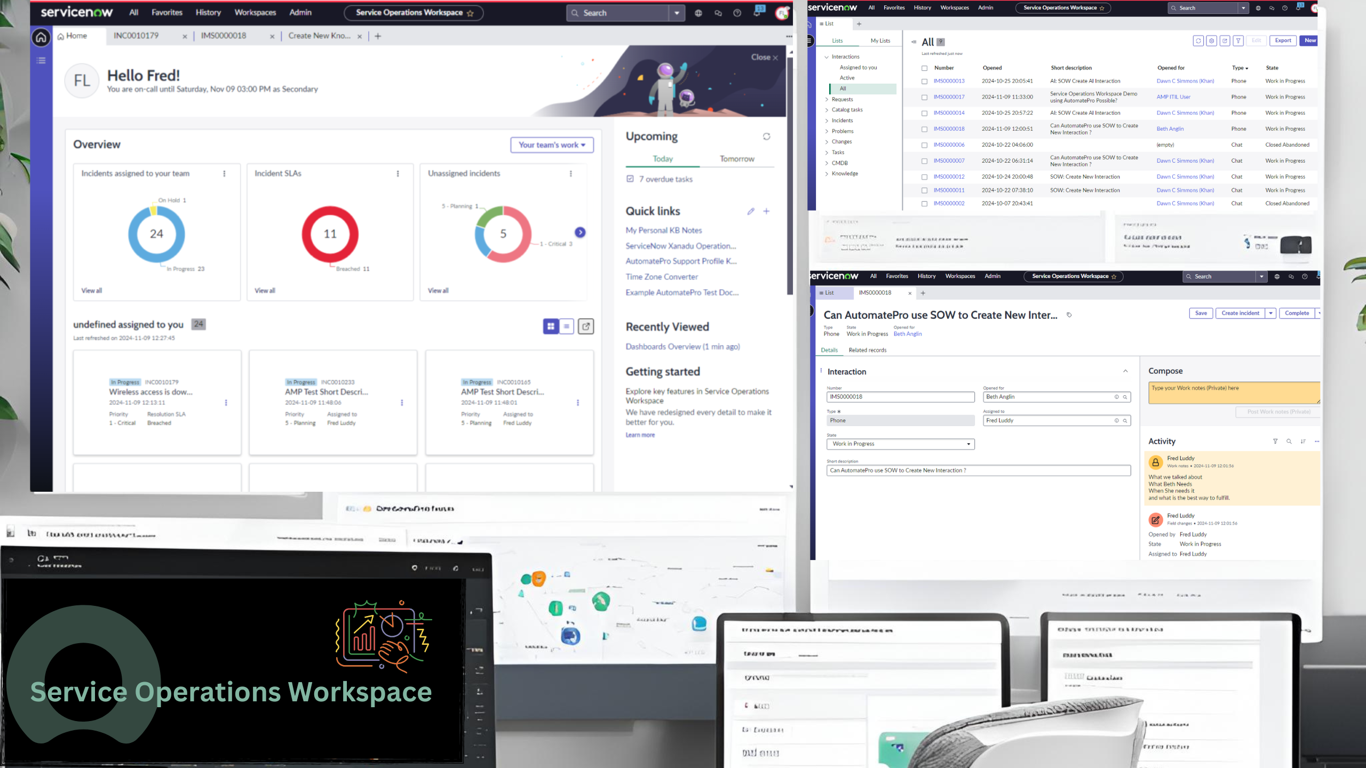Switch assigned items to list view
This screenshot has height=768, width=1366.
pos(566,326)
